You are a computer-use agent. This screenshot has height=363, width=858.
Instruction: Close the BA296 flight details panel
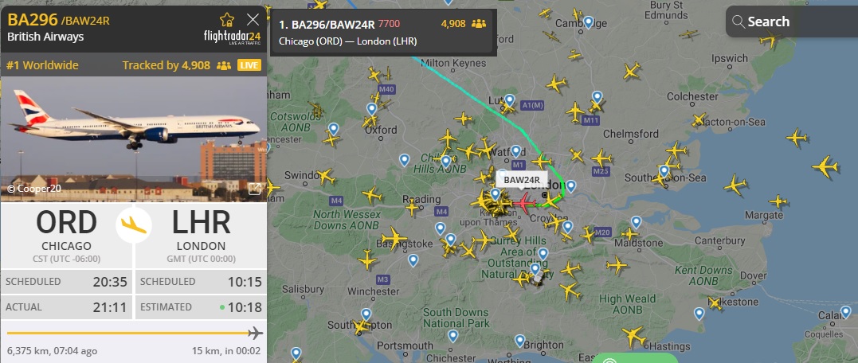click(x=253, y=20)
